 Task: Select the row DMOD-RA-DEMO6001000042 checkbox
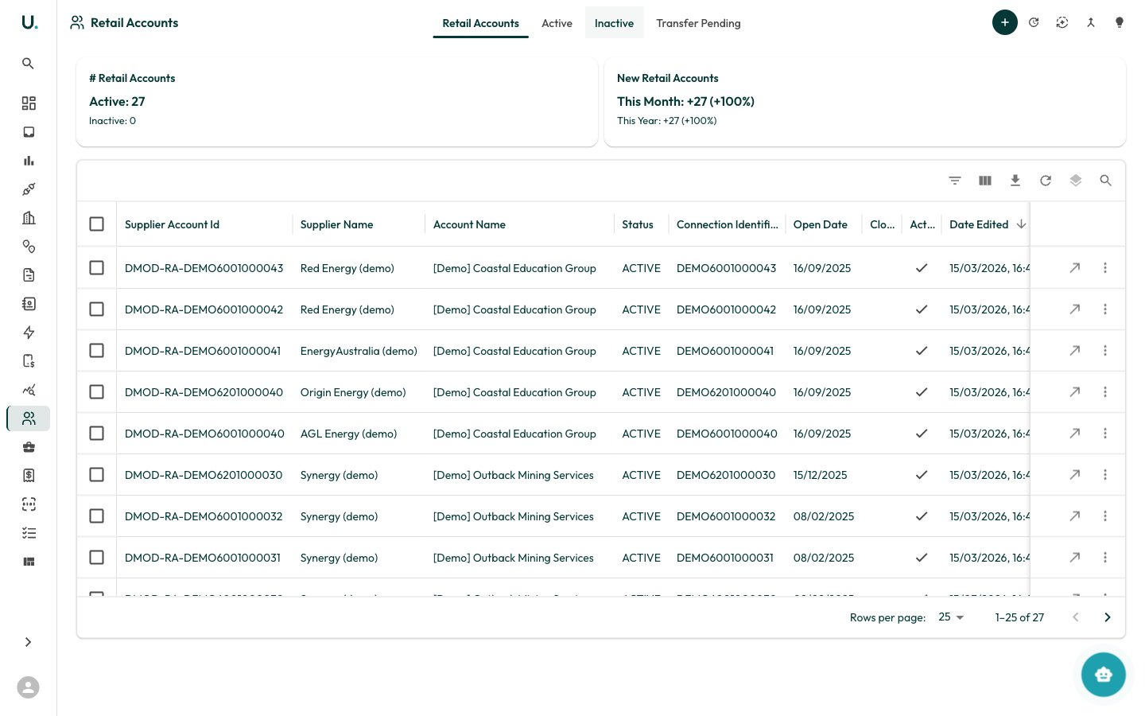(97, 309)
